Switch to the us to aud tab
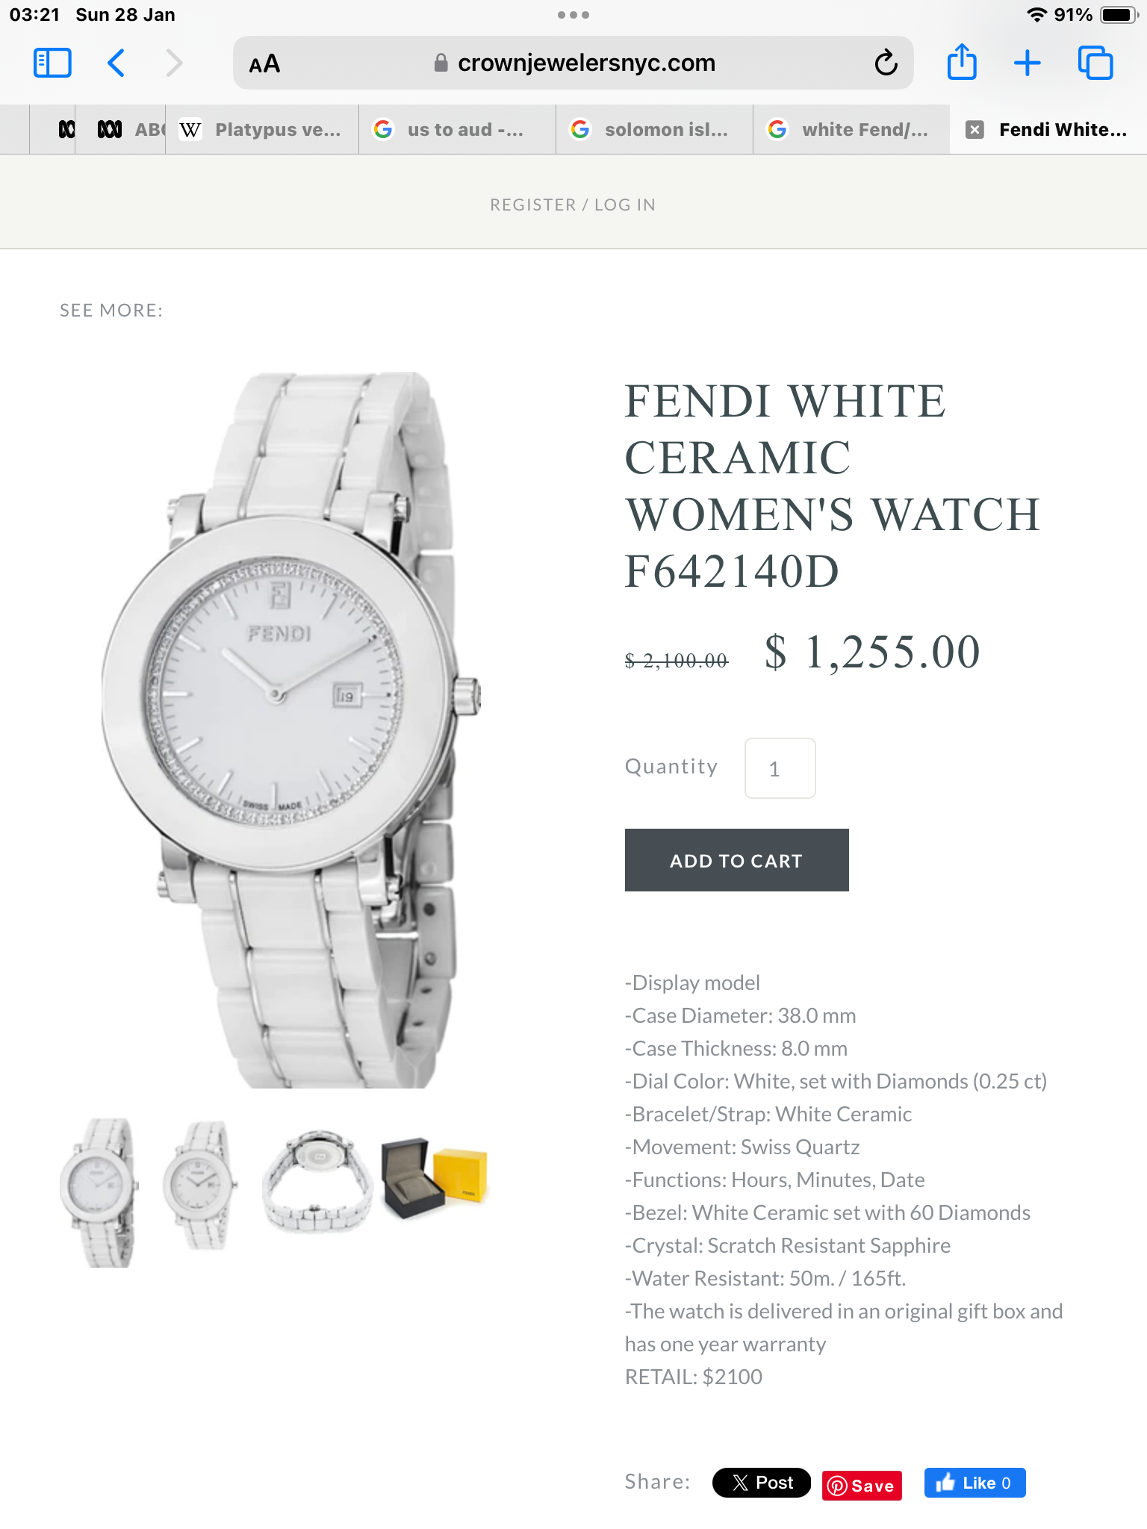Image resolution: width=1147 pixels, height=1529 pixels. click(457, 130)
